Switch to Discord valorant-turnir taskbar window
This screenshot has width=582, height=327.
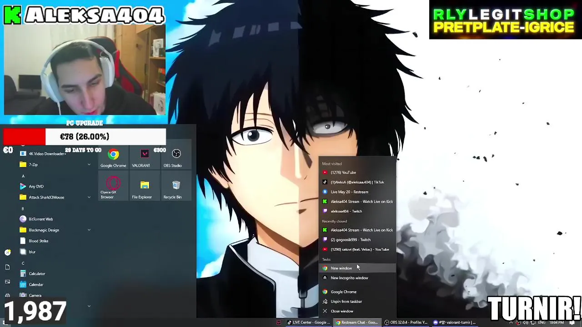coord(454,322)
